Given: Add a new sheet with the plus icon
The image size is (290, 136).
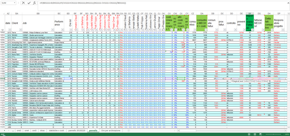Looking at the screenshot, I should [129, 131].
